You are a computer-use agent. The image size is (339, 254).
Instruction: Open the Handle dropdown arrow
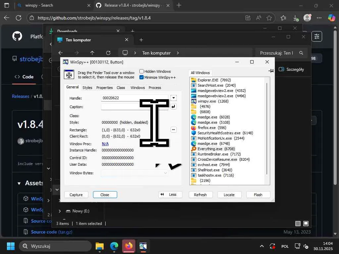173,98
